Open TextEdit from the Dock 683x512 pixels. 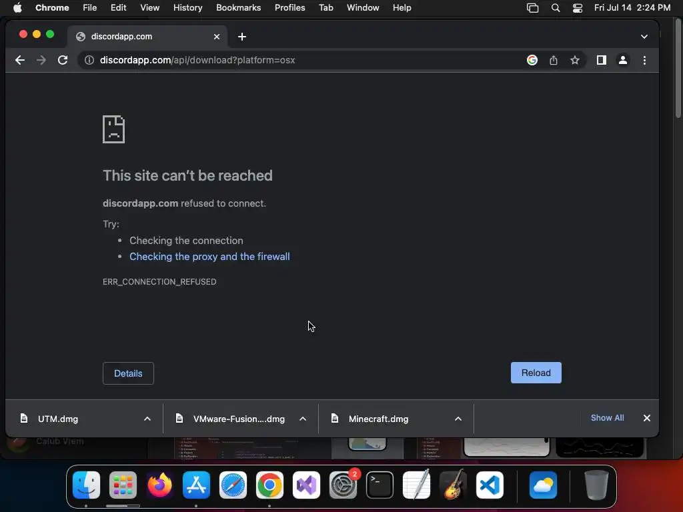416,485
